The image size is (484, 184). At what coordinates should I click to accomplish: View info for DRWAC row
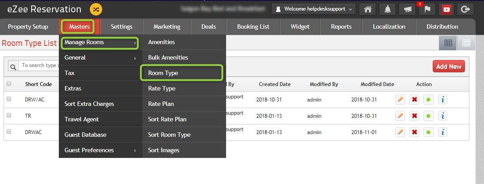tap(443, 132)
